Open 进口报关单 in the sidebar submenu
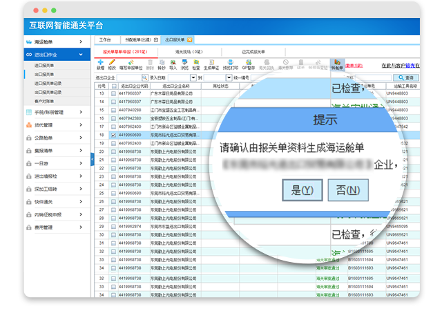The image size is (442, 309). pyautogui.click(x=44, y=65)
